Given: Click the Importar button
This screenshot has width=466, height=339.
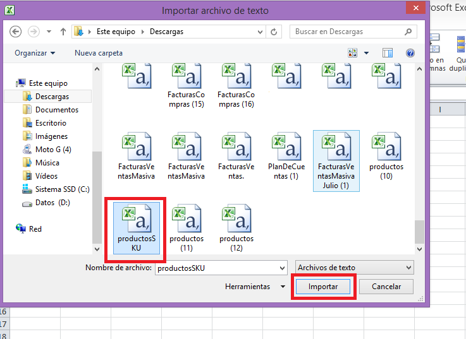Looking at the screenshot, I should point(322,287).
